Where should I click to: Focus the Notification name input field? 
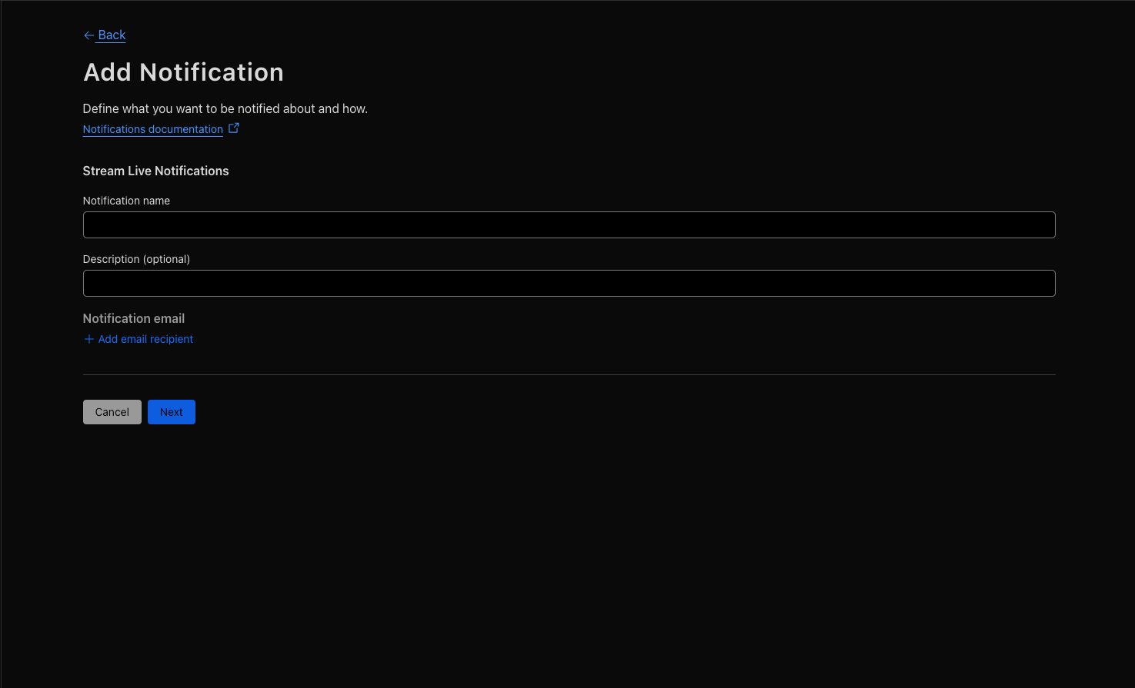click(569, 224)
